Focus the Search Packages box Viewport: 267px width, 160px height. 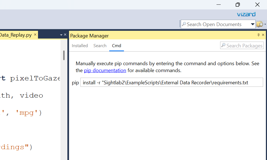point(242,45)
